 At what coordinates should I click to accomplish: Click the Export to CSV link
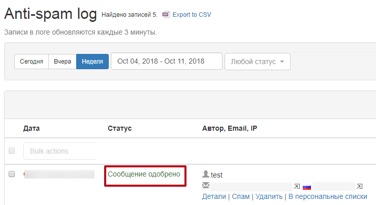pos(192,15)
